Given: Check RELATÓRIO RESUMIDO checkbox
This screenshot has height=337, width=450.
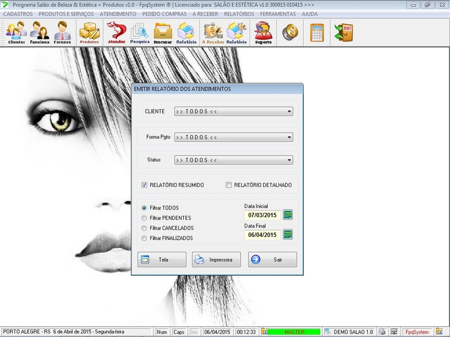Looking at the screenshot, I should tap(145, 185).
